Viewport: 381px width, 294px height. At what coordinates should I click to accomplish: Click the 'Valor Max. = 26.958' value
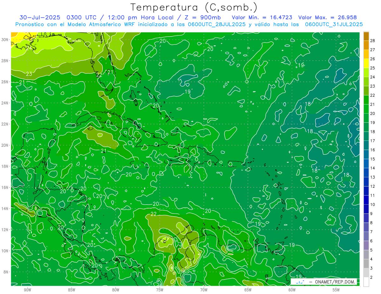click(x=327, y=17)
